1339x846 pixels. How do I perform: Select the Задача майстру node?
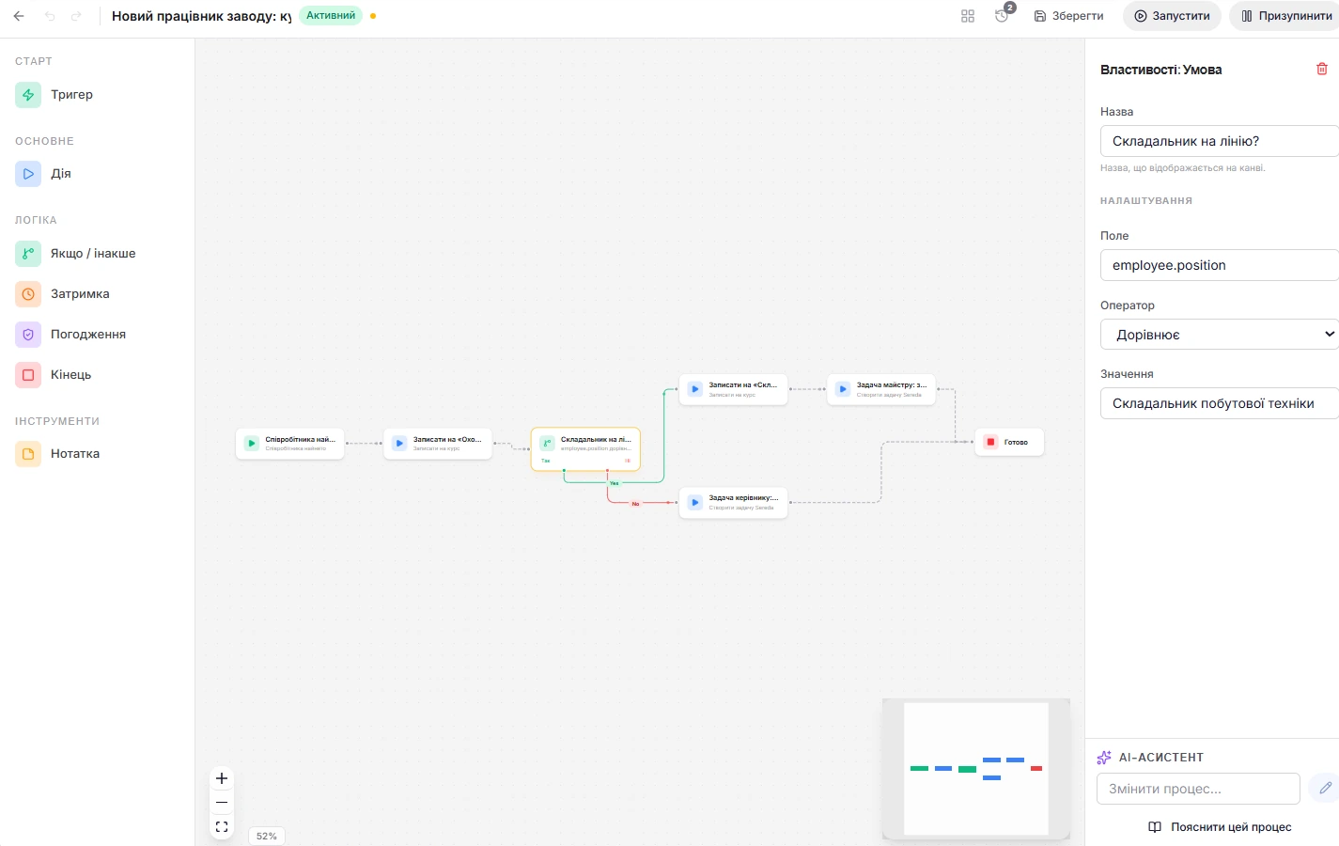[x=881, y=389]
